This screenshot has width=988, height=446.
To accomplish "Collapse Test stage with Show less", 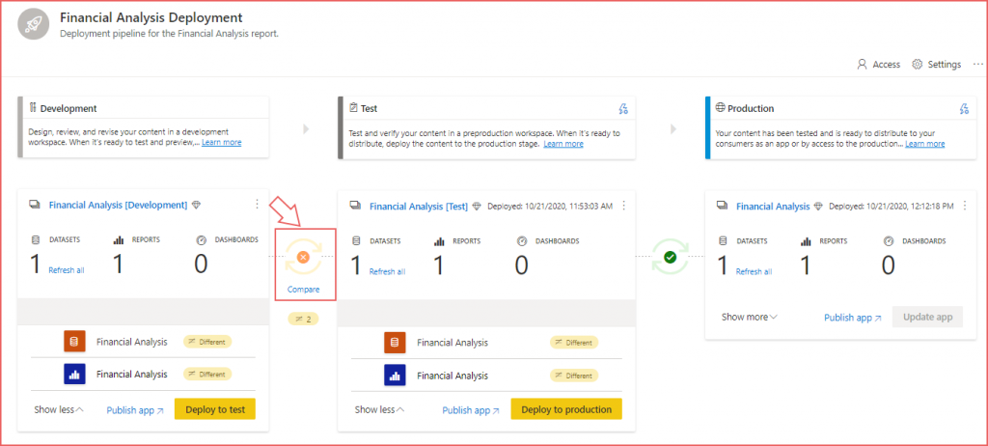I will (x=380, y=409).
